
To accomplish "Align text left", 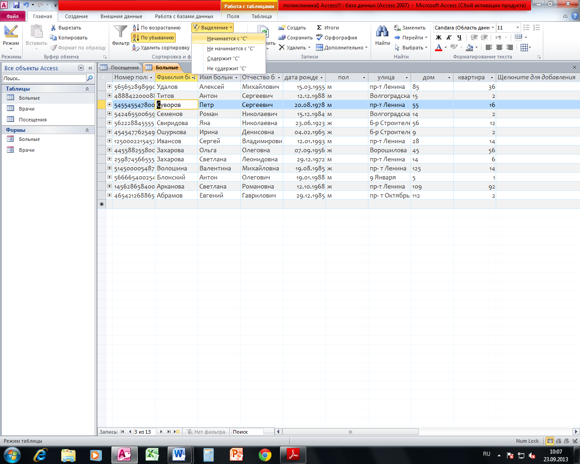I will click(x=489, y=48).
